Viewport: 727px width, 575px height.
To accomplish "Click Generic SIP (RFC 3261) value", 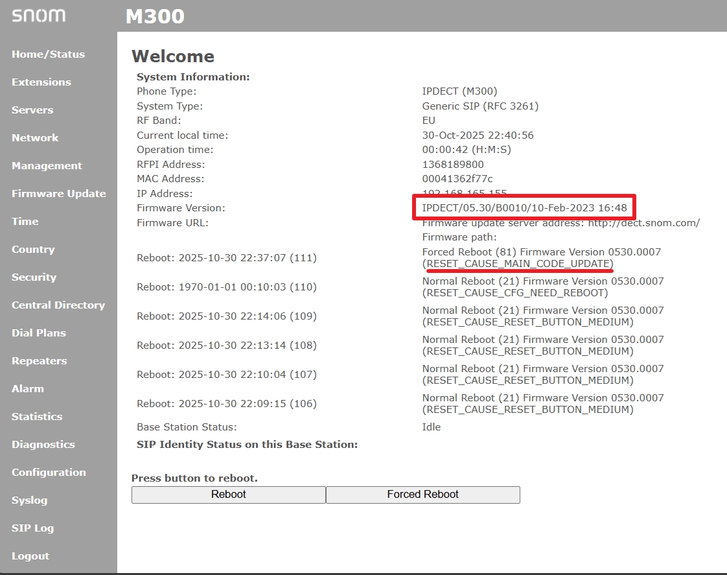I will pos(480,106).
